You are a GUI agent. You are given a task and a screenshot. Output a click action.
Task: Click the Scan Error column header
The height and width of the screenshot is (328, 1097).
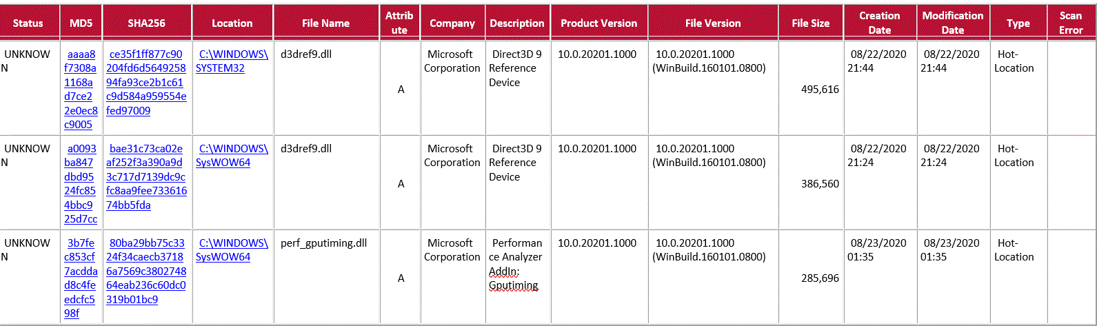point(1070,23)
